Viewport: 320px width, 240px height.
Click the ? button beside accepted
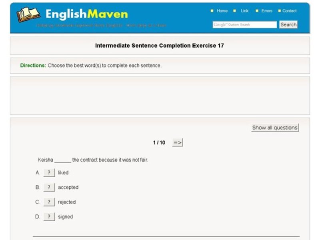pyautogui.click(x=49, y=187)
